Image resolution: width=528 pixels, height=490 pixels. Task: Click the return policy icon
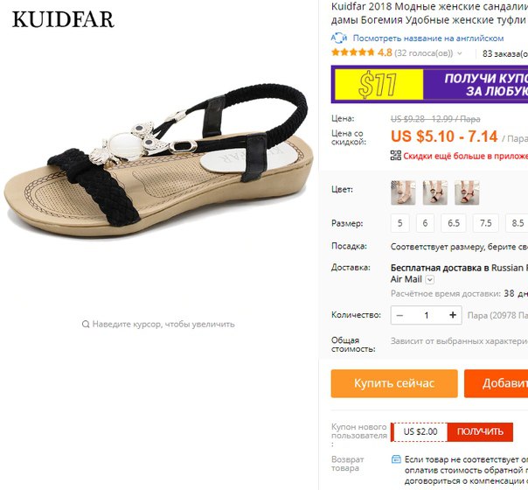click(x=396, y=459)
